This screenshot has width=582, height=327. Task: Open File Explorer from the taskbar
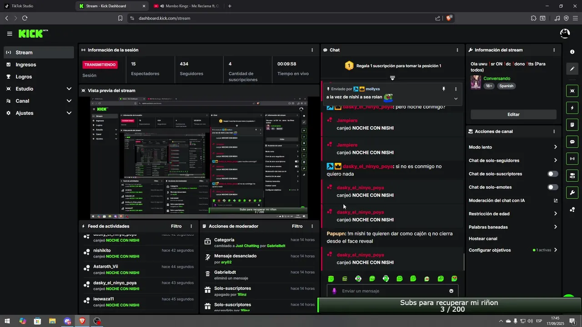click(52, 321)
